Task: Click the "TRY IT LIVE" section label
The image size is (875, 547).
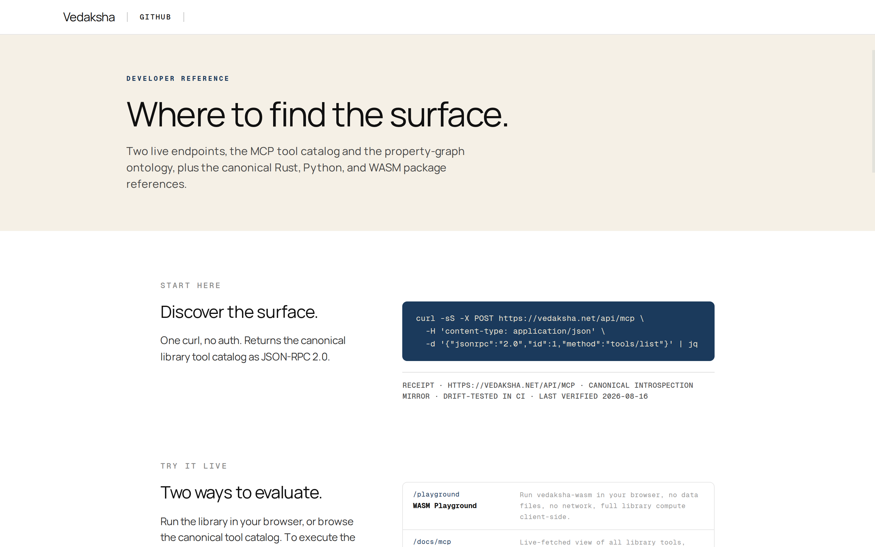Action: click(194, 466)
